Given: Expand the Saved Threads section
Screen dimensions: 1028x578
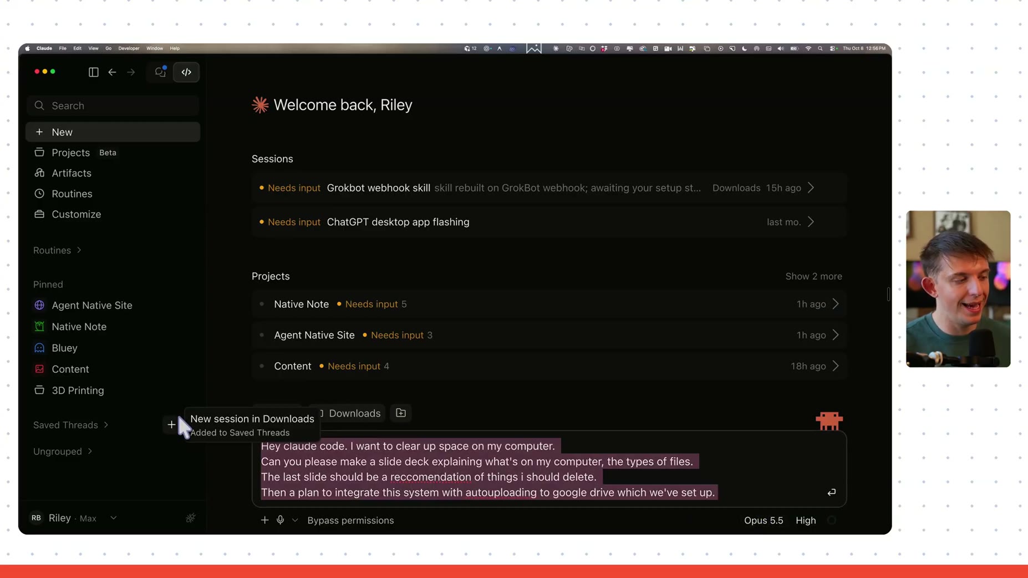Looking at the screenshot, I should click(71, 425).
